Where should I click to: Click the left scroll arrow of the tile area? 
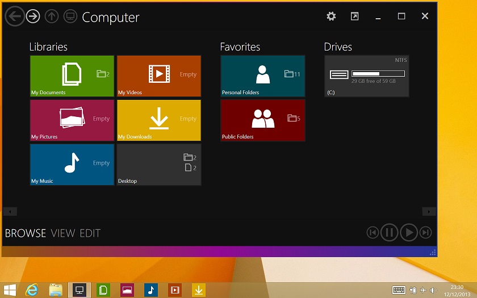point(10,211)
